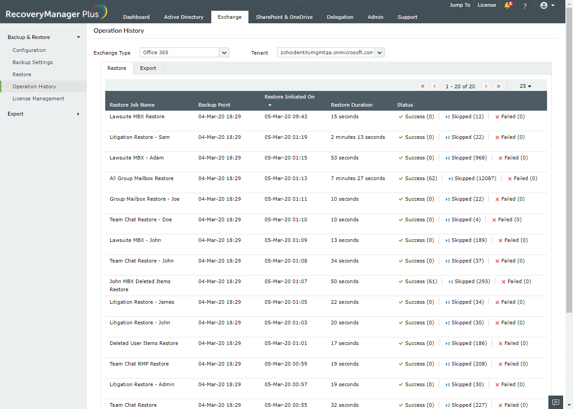The height and width of the screenshot is (409, 573).
Task: Go to the previous page arrow
Action: [x=435, y=86]
